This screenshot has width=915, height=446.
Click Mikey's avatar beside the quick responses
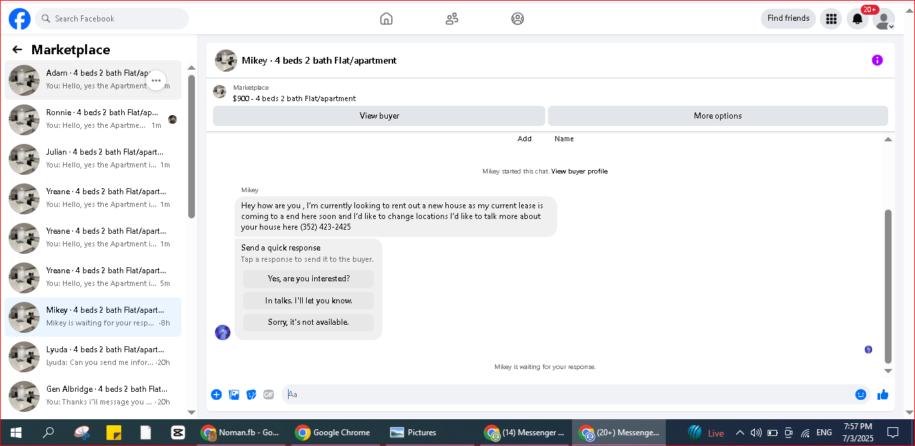222,332
